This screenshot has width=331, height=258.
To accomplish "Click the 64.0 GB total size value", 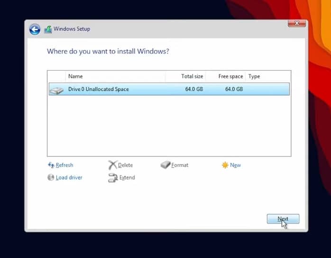I will click(194, 89).
